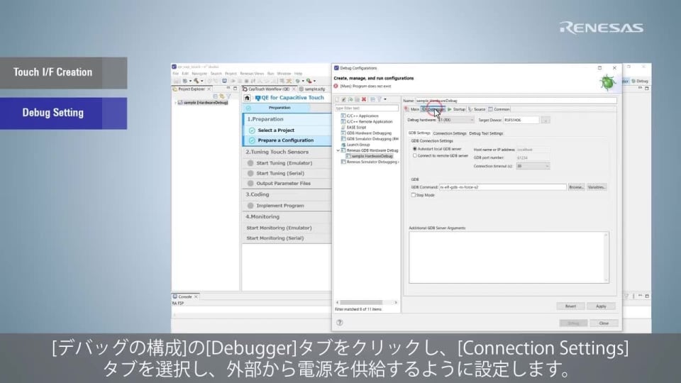
Task: Click the Browse button for GDB command
Action: click(576, 187)
